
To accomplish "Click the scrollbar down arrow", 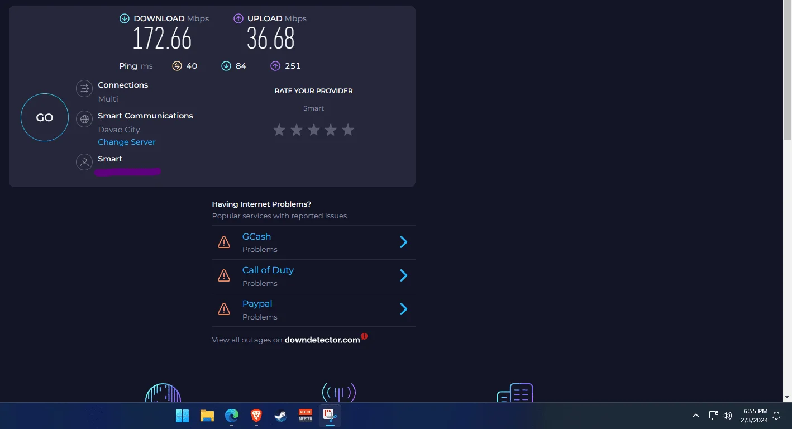I will point(787,397).
